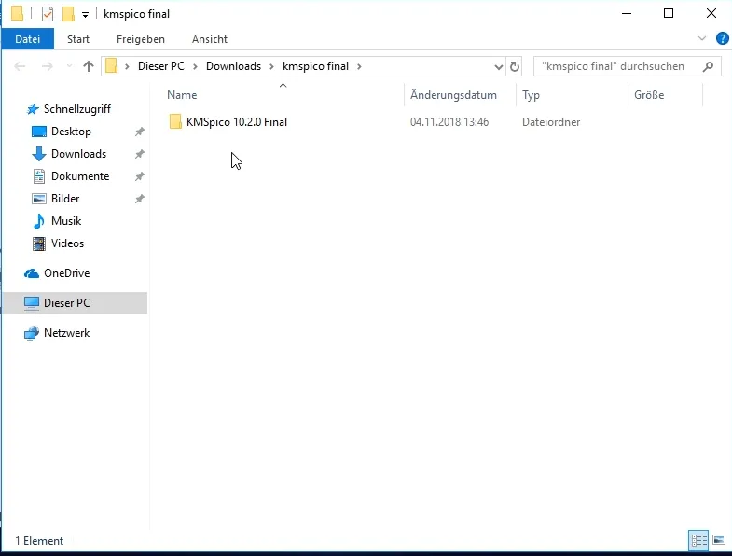The height and width of the screenshot is (556, 732).
Task: Expand the ribbon with the chevron
Action: [701, 38]
